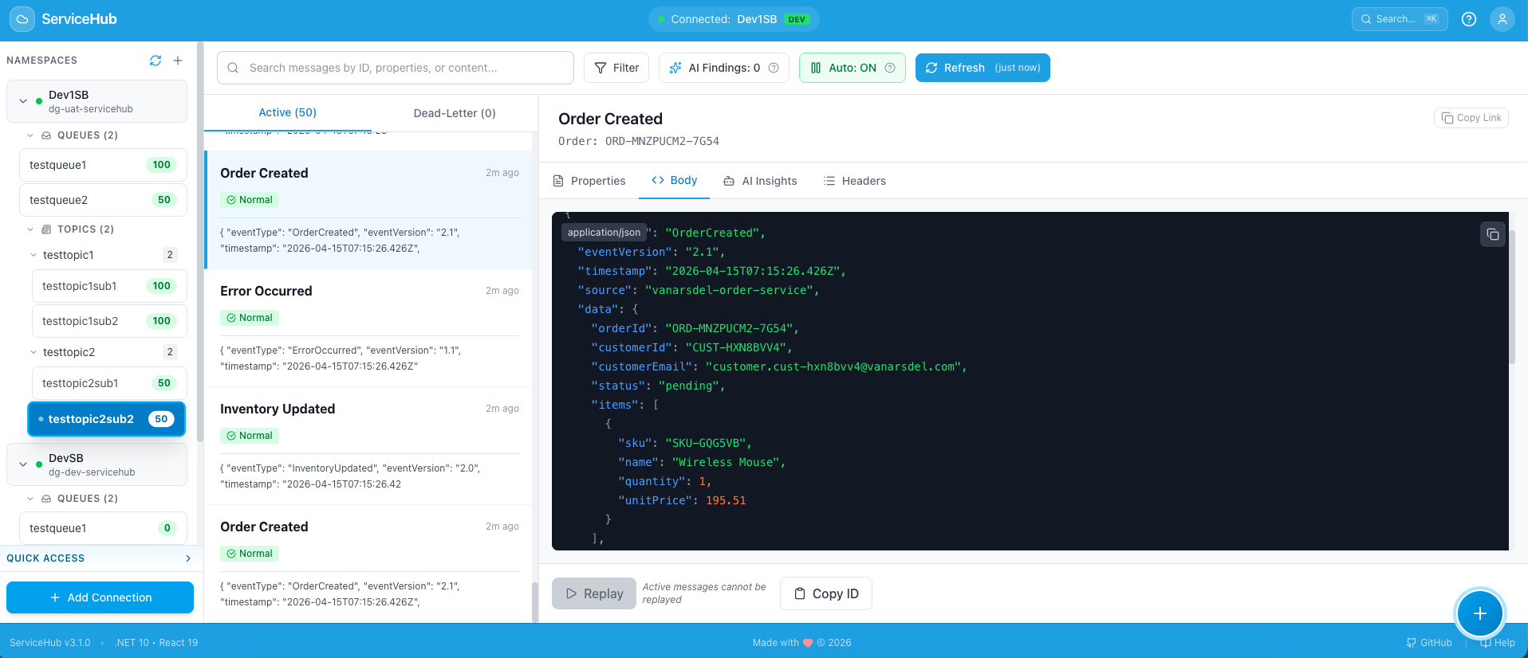Collapse the Dev1SB TOPICS section
Image resolution: width=1528 pixels, height=658 pixels.
pyautogui.click(x=30, y=229)
